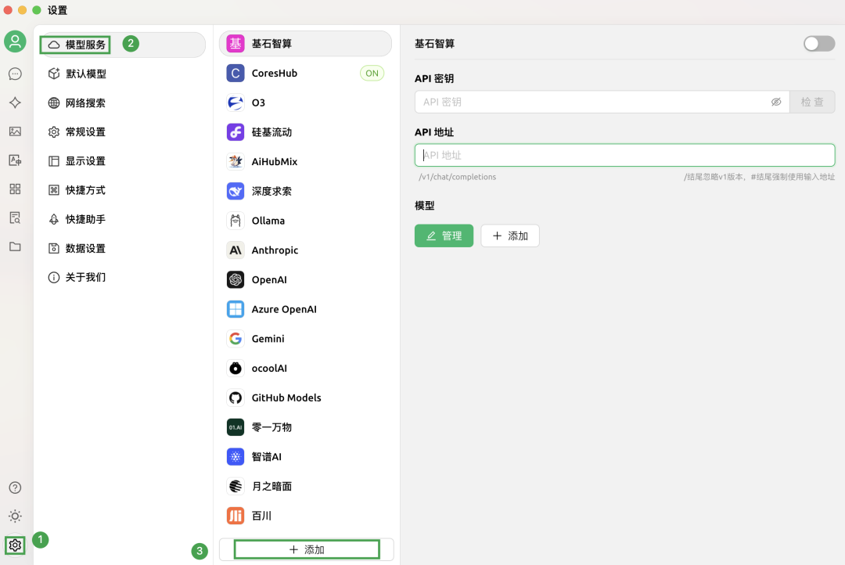
Task: Click 添加 button under 模型
Action: (510, 236)
